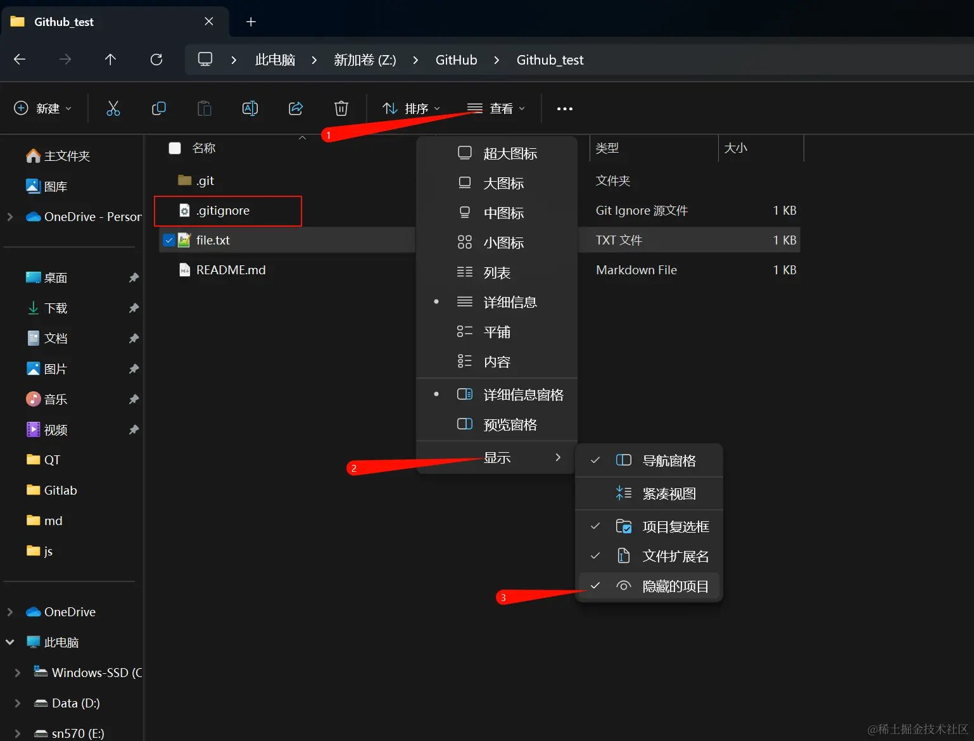Click the Delete trash can icon
974x741 pixels.
point(341,108)
